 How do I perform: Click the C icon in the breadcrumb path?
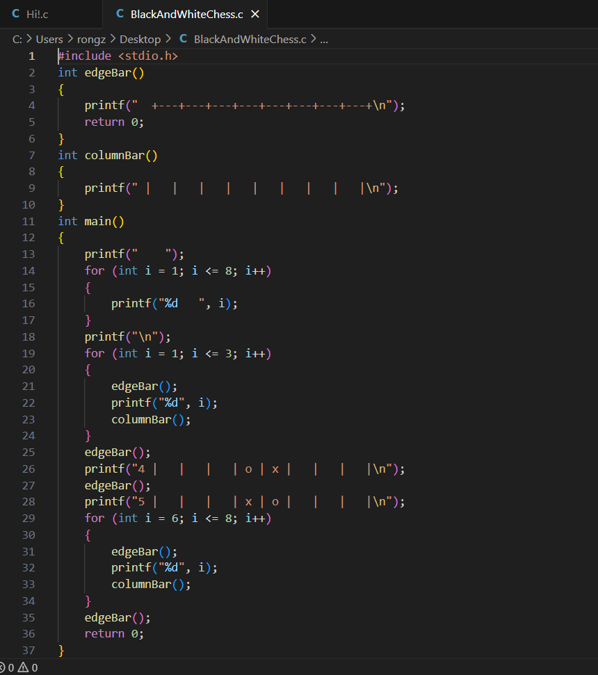pyautogui.click(x=184, y=40)
